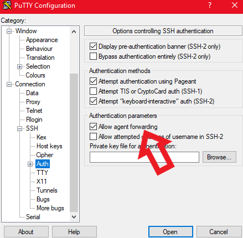
Task: Click the question mark help icon
Action: pyautogui.click(x=210, y=5)
